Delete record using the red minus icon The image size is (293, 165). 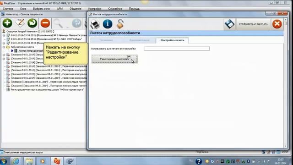point(45,23)
